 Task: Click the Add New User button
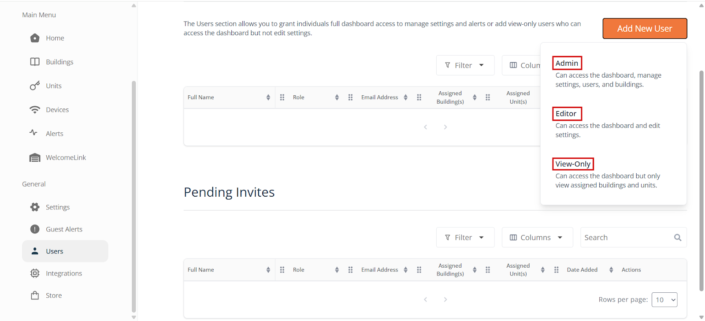pos(644,29)
